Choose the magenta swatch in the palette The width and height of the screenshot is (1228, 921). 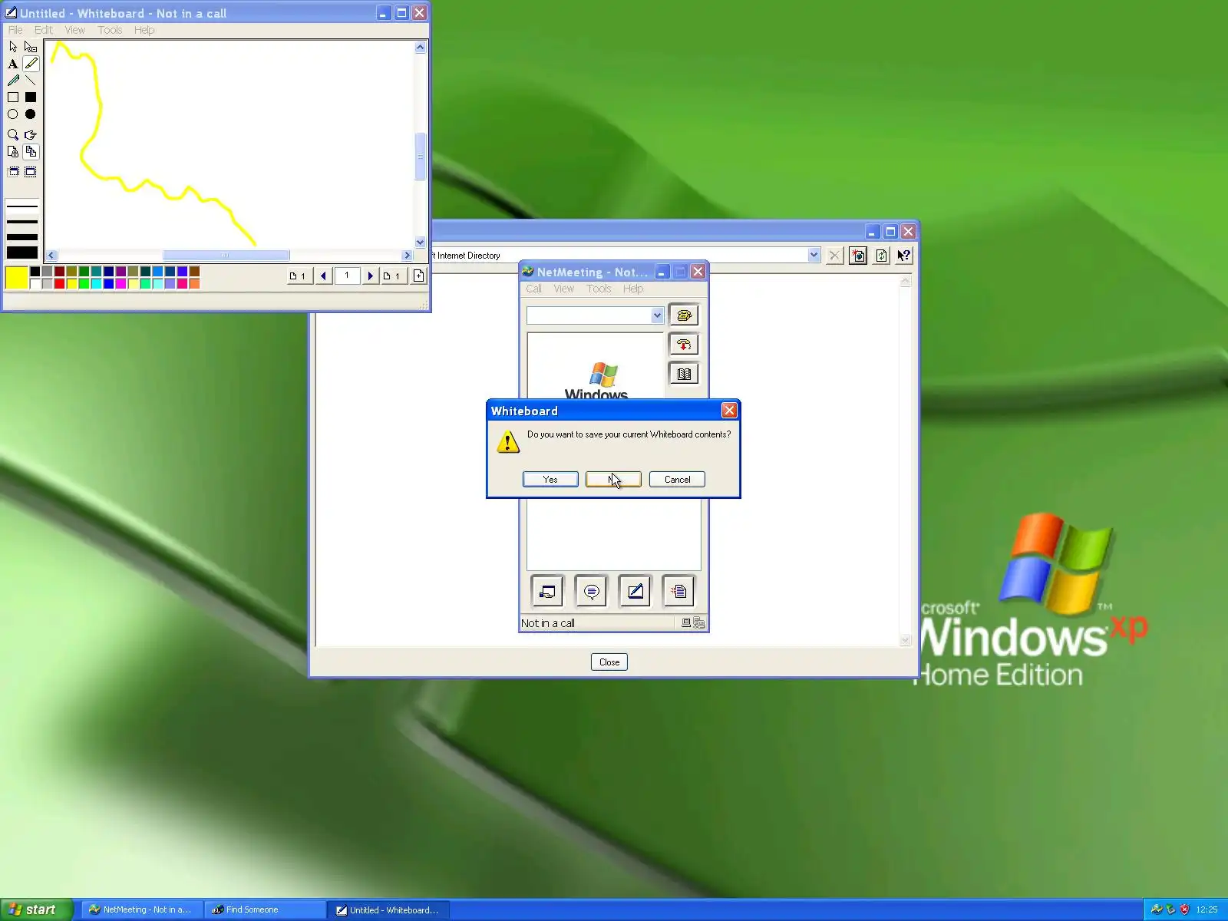[x=120, y=284]
